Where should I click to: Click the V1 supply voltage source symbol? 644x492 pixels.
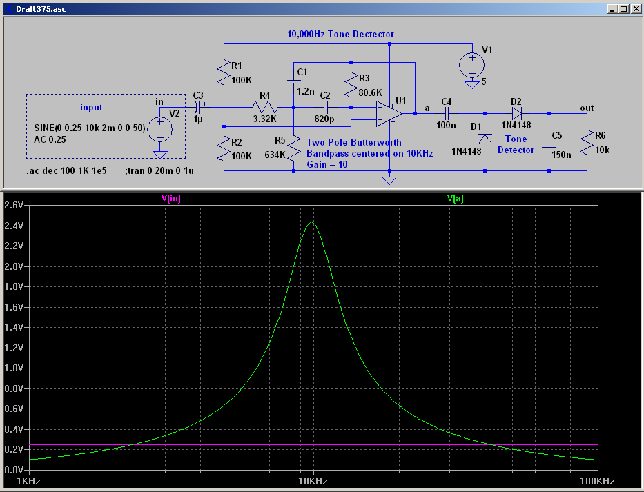[471, 65]
